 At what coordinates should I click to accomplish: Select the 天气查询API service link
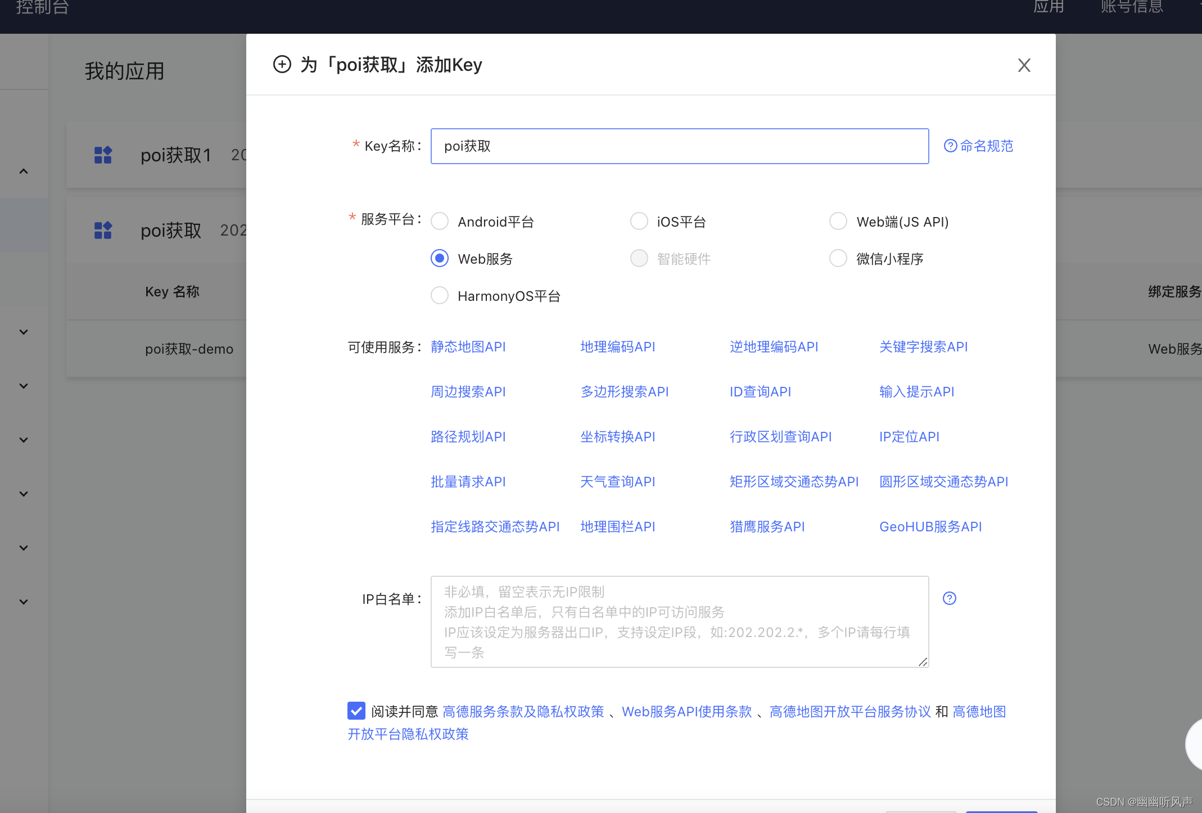pos(617,481)
